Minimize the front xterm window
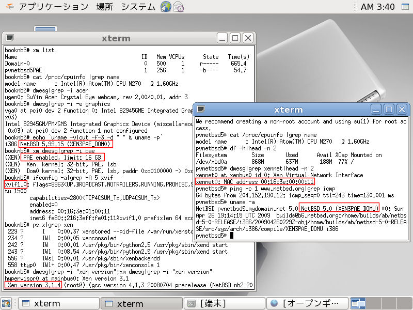This screenshot has height=310, width=413. point(376,110)
